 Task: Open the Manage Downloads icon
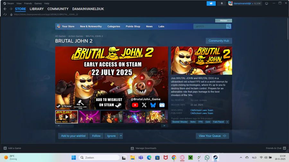click(132, 148)
